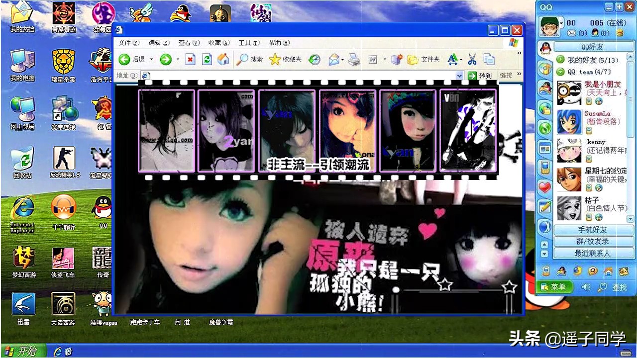Viewport: 637px width, 358px height.
Task: Refresh the page with the green arrows icon
Action: tap(207, 60)
